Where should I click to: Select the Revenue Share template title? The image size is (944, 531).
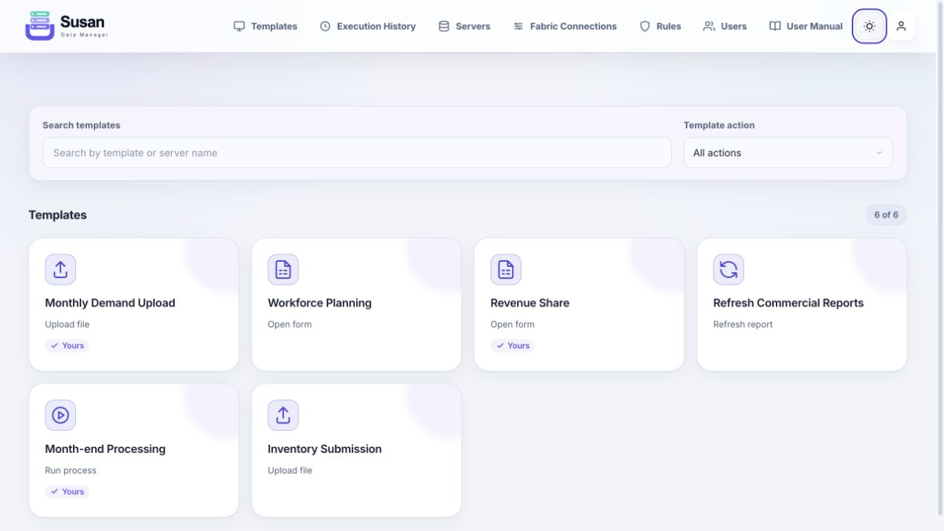point(530,303)
